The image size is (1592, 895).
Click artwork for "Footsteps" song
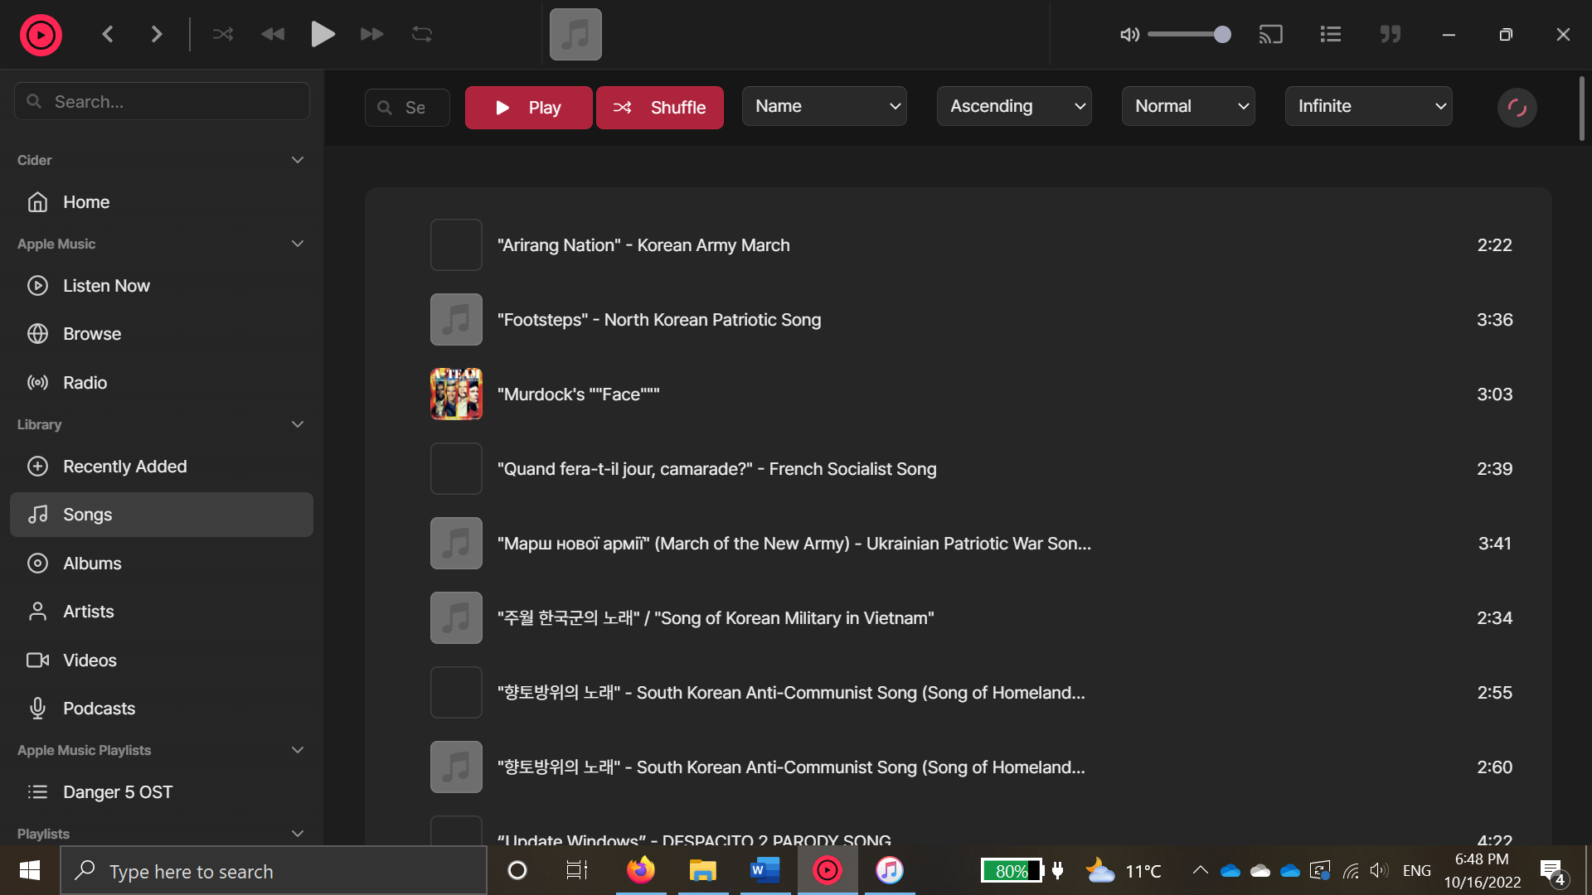point(456,320)
